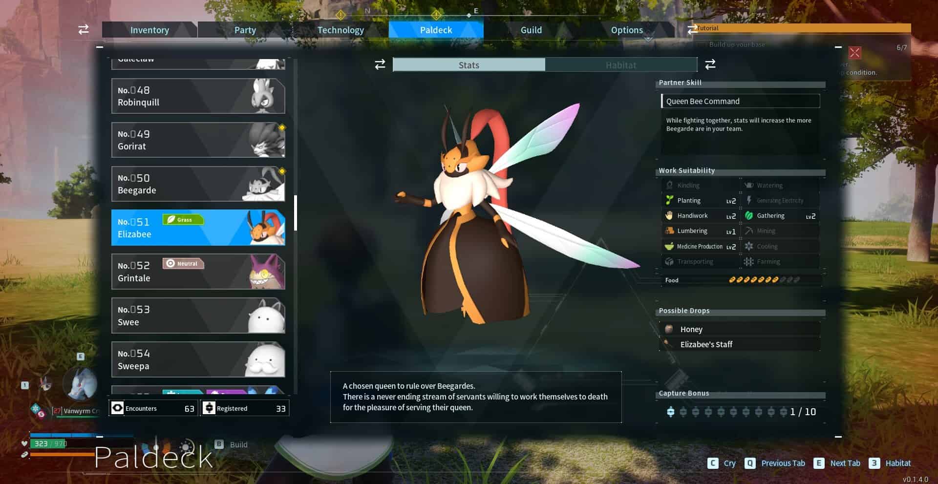Click the Farming work icon
This screenshot has height=484, width=938.
point(749,261)
